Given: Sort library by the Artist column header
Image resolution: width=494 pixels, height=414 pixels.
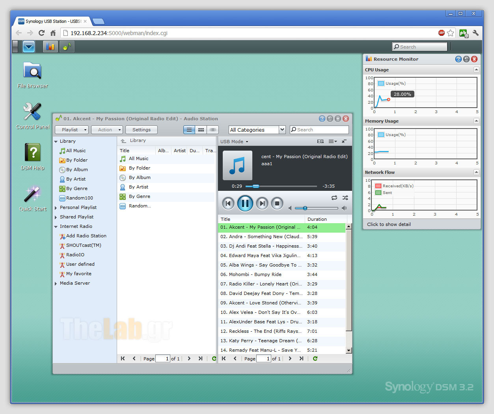Looking at the screenshot, I should click(179, 151).
